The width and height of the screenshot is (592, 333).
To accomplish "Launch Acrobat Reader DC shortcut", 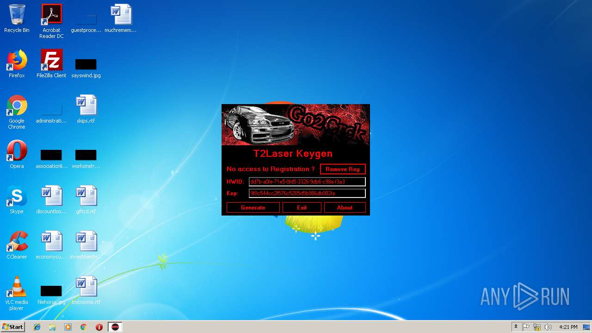I will 51,21.
